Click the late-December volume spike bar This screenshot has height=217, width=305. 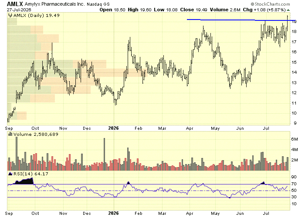click(x=104, y=154)
